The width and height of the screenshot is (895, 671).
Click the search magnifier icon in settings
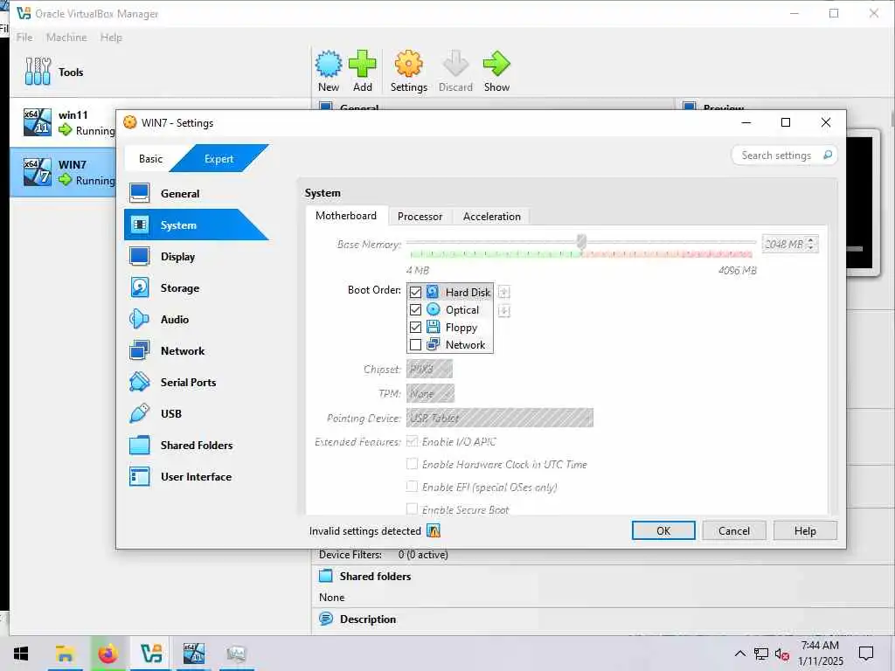pyautogui.click(x=828, y=156)
